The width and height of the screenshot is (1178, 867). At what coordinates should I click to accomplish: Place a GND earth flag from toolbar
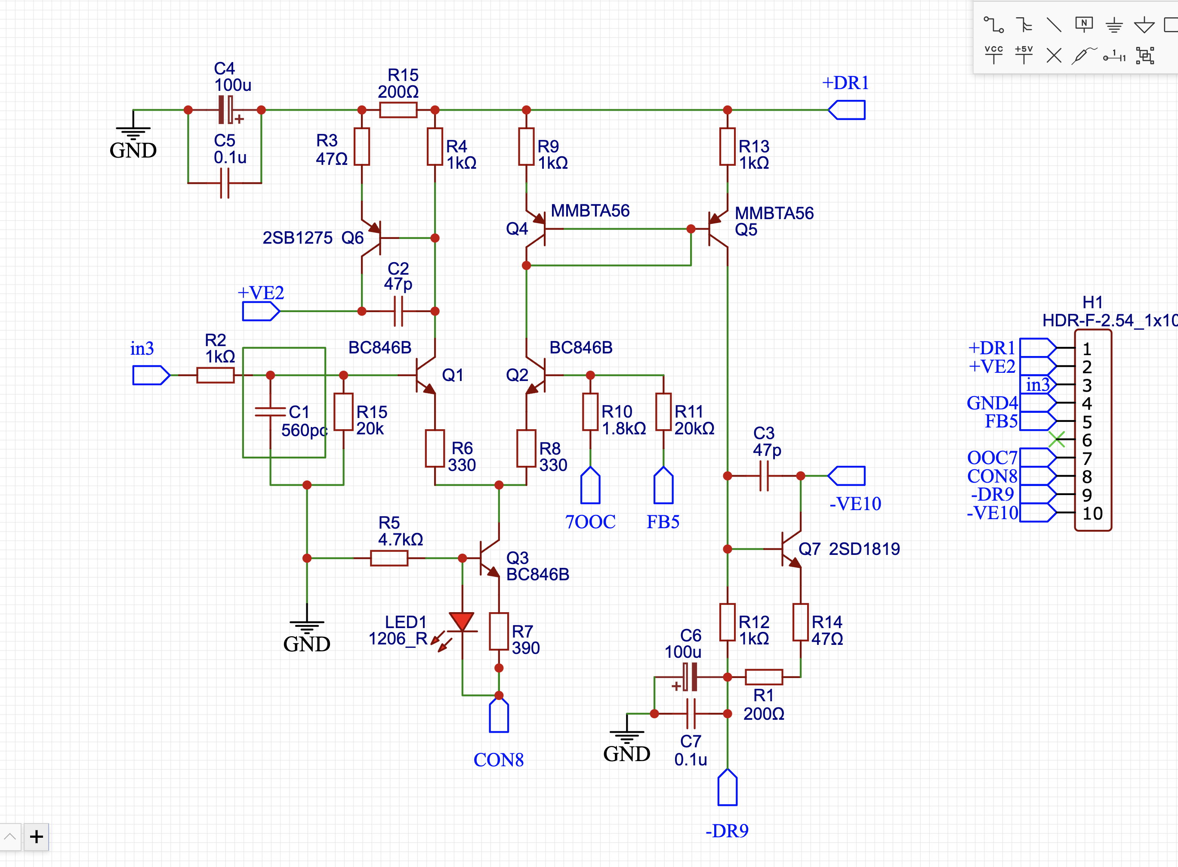[1114, 25]
